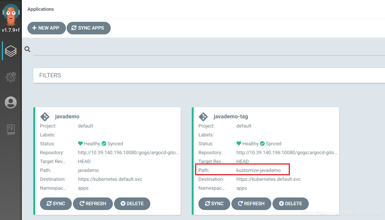Open the documentation book icon in sidebar
This screenshot has width=385, height=220.
[x=11, y=129]
